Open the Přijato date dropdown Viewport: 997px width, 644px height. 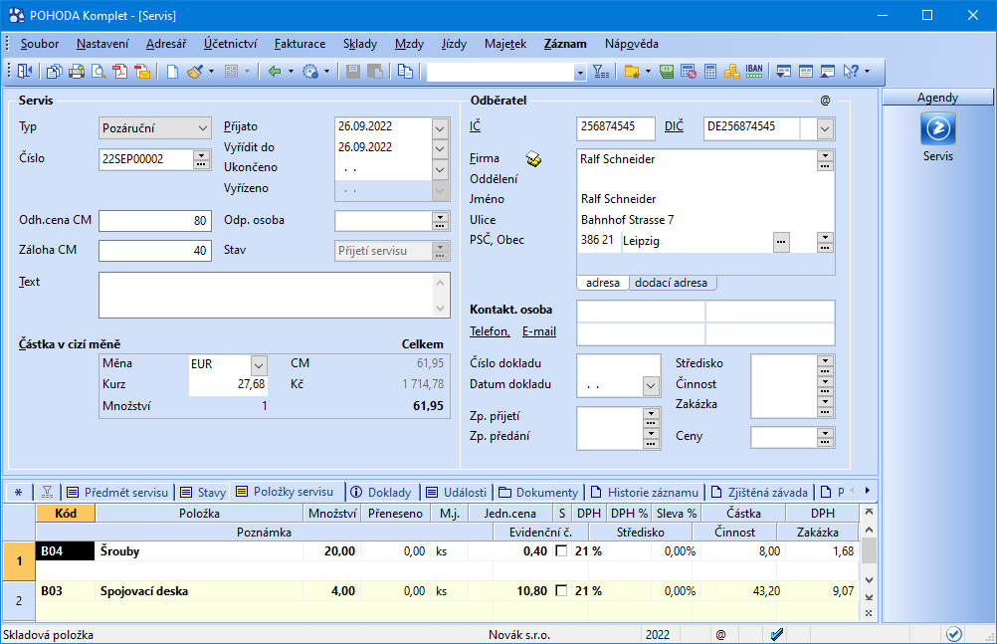click(x=442, y=126)
